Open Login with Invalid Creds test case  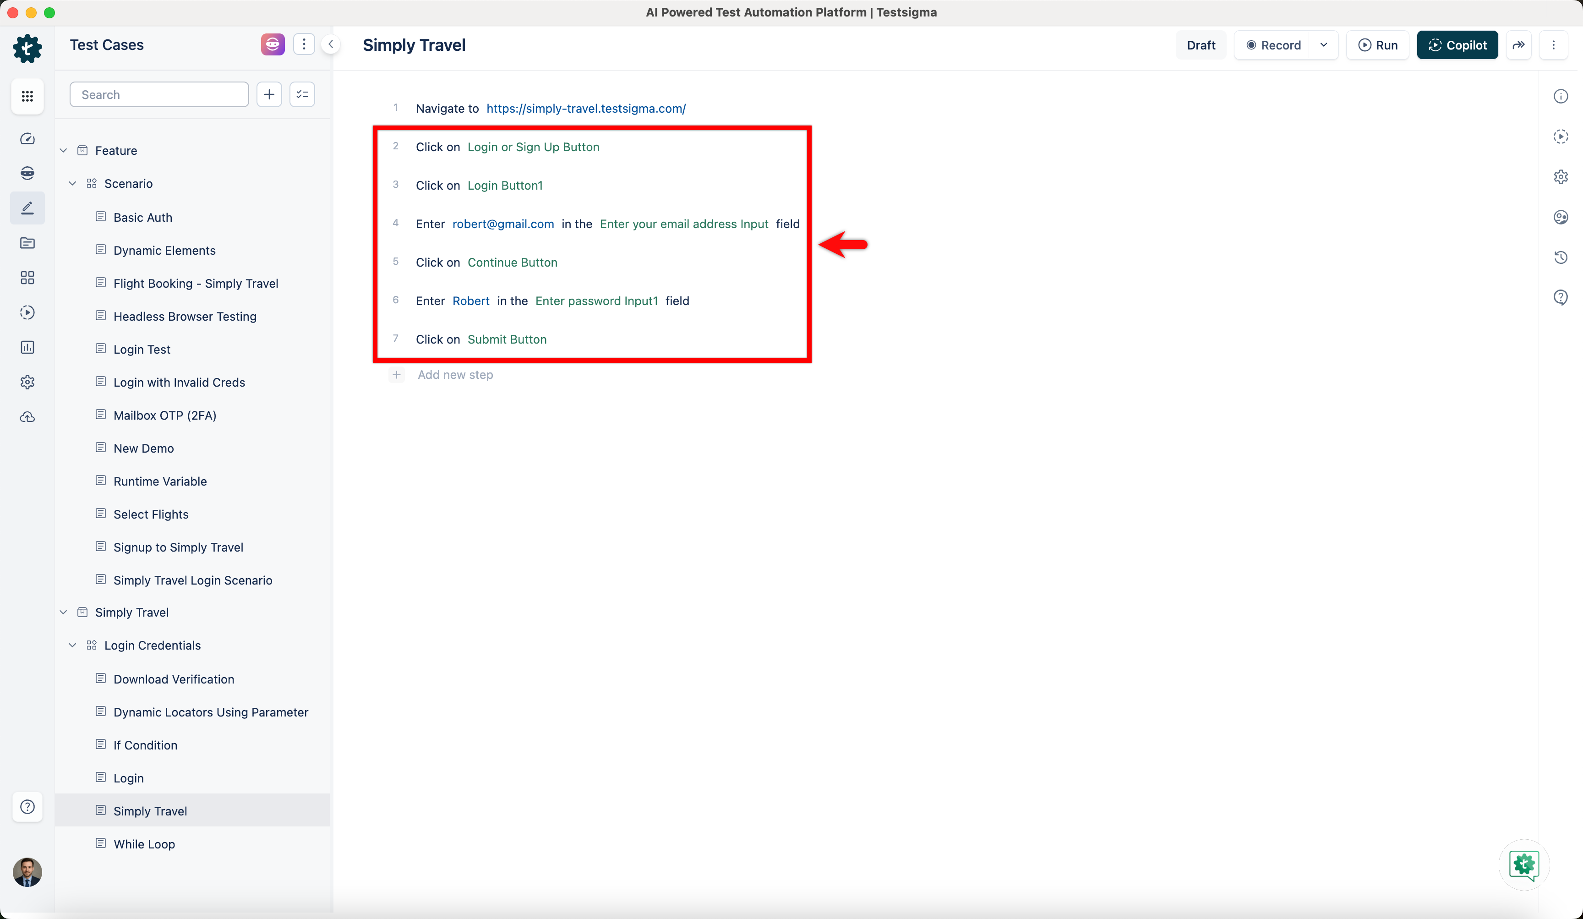pos(179,382)
